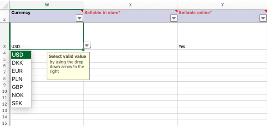Image resolution: width=267 pixels, height=126 pixels.
Task: Select column W header
Action: click(x=47, y=5)
